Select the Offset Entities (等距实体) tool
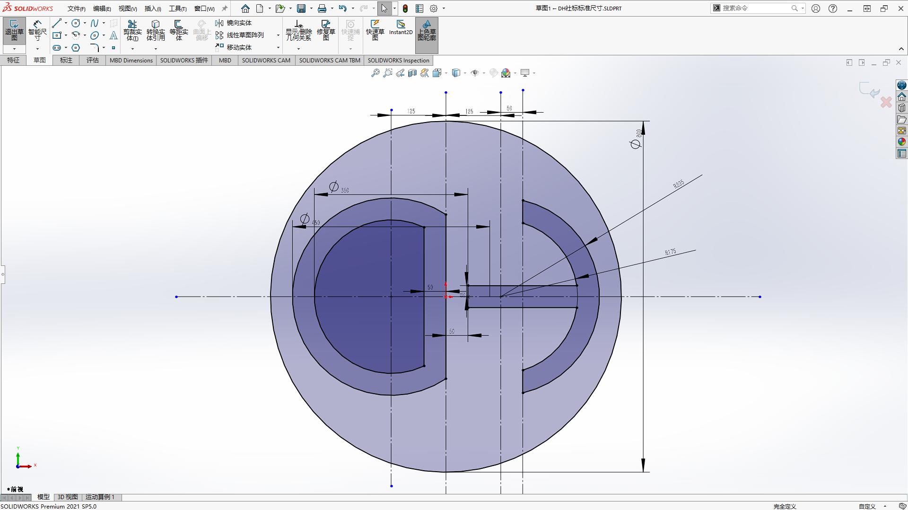Image resolution: width=908 pixels, height=510 pixels. pos(179,30)
